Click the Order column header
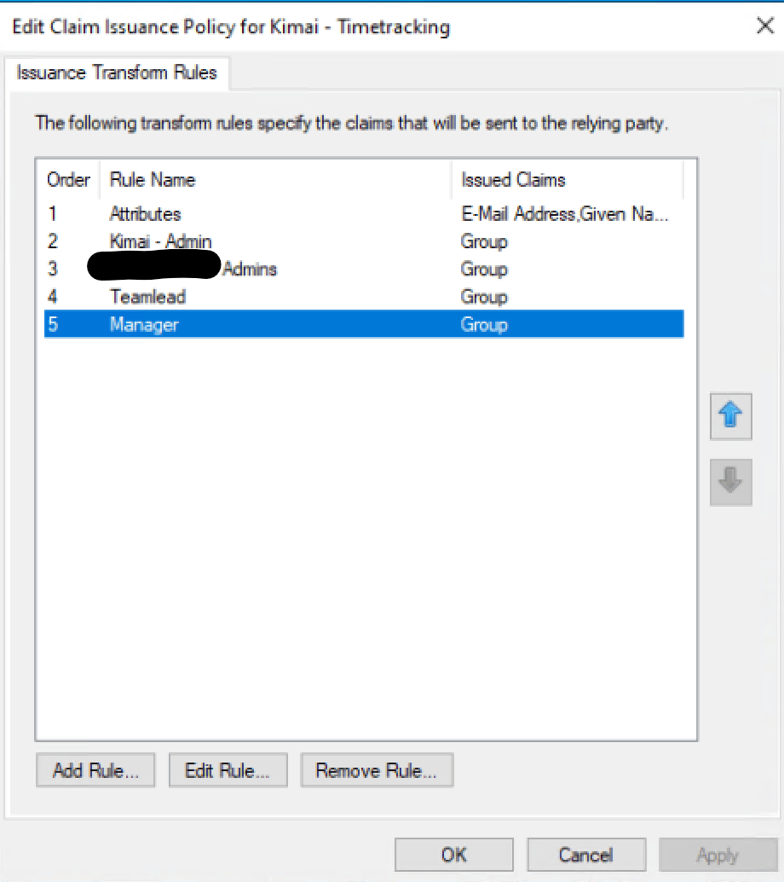Viewport: 784px width, 882px height. pos(68,179)
